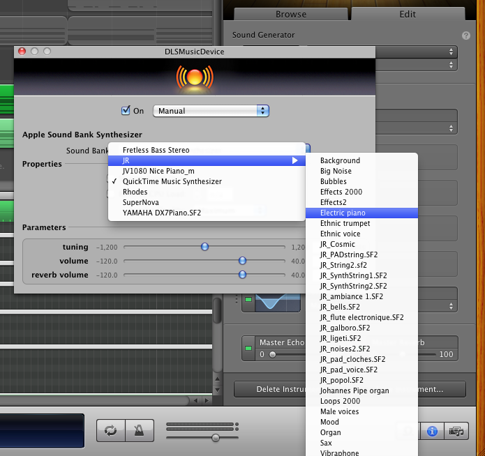Expand the JR submenu arrow
Image resolution: width=485 pixels, height=456 pixels.
[x=294, y=160]
